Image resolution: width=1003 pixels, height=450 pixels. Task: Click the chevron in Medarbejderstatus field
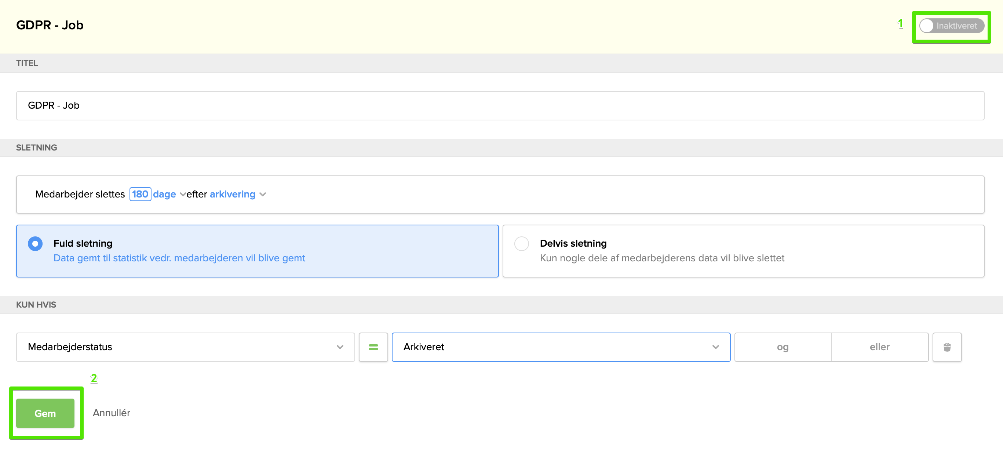pos(339,347)
